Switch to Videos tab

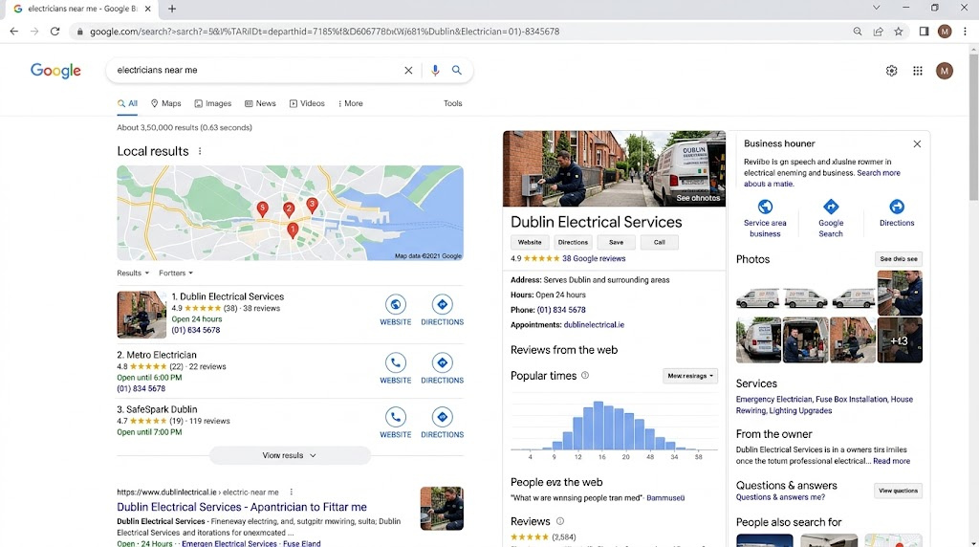click(307, 103)
